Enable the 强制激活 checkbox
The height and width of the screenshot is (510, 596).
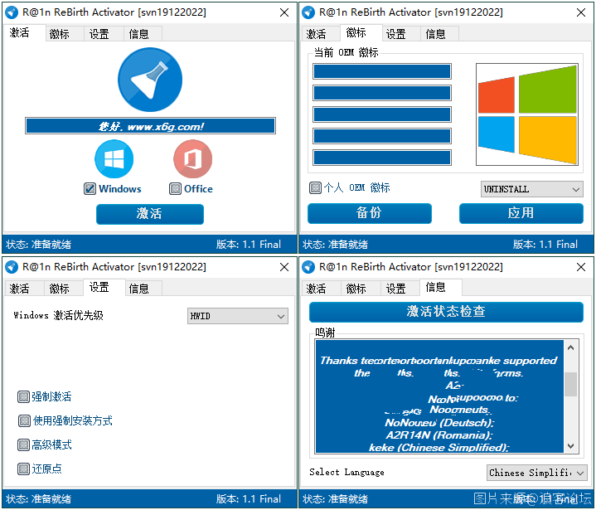[x=23, y=396]
